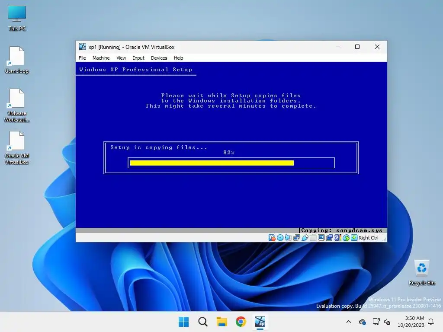Click the OneDrive cloud tray icon
The height and width of the screenshot is (332, 443).
coord(363,322)
